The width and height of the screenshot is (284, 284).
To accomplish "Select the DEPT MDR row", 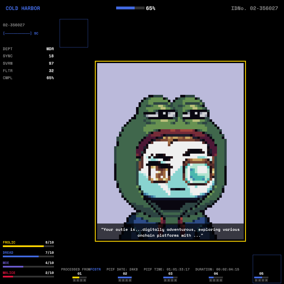I will click(28, 49).
